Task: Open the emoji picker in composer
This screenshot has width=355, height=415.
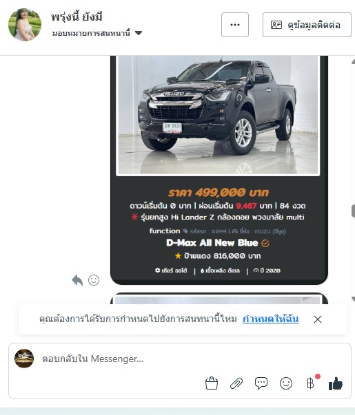Action: 286,383
